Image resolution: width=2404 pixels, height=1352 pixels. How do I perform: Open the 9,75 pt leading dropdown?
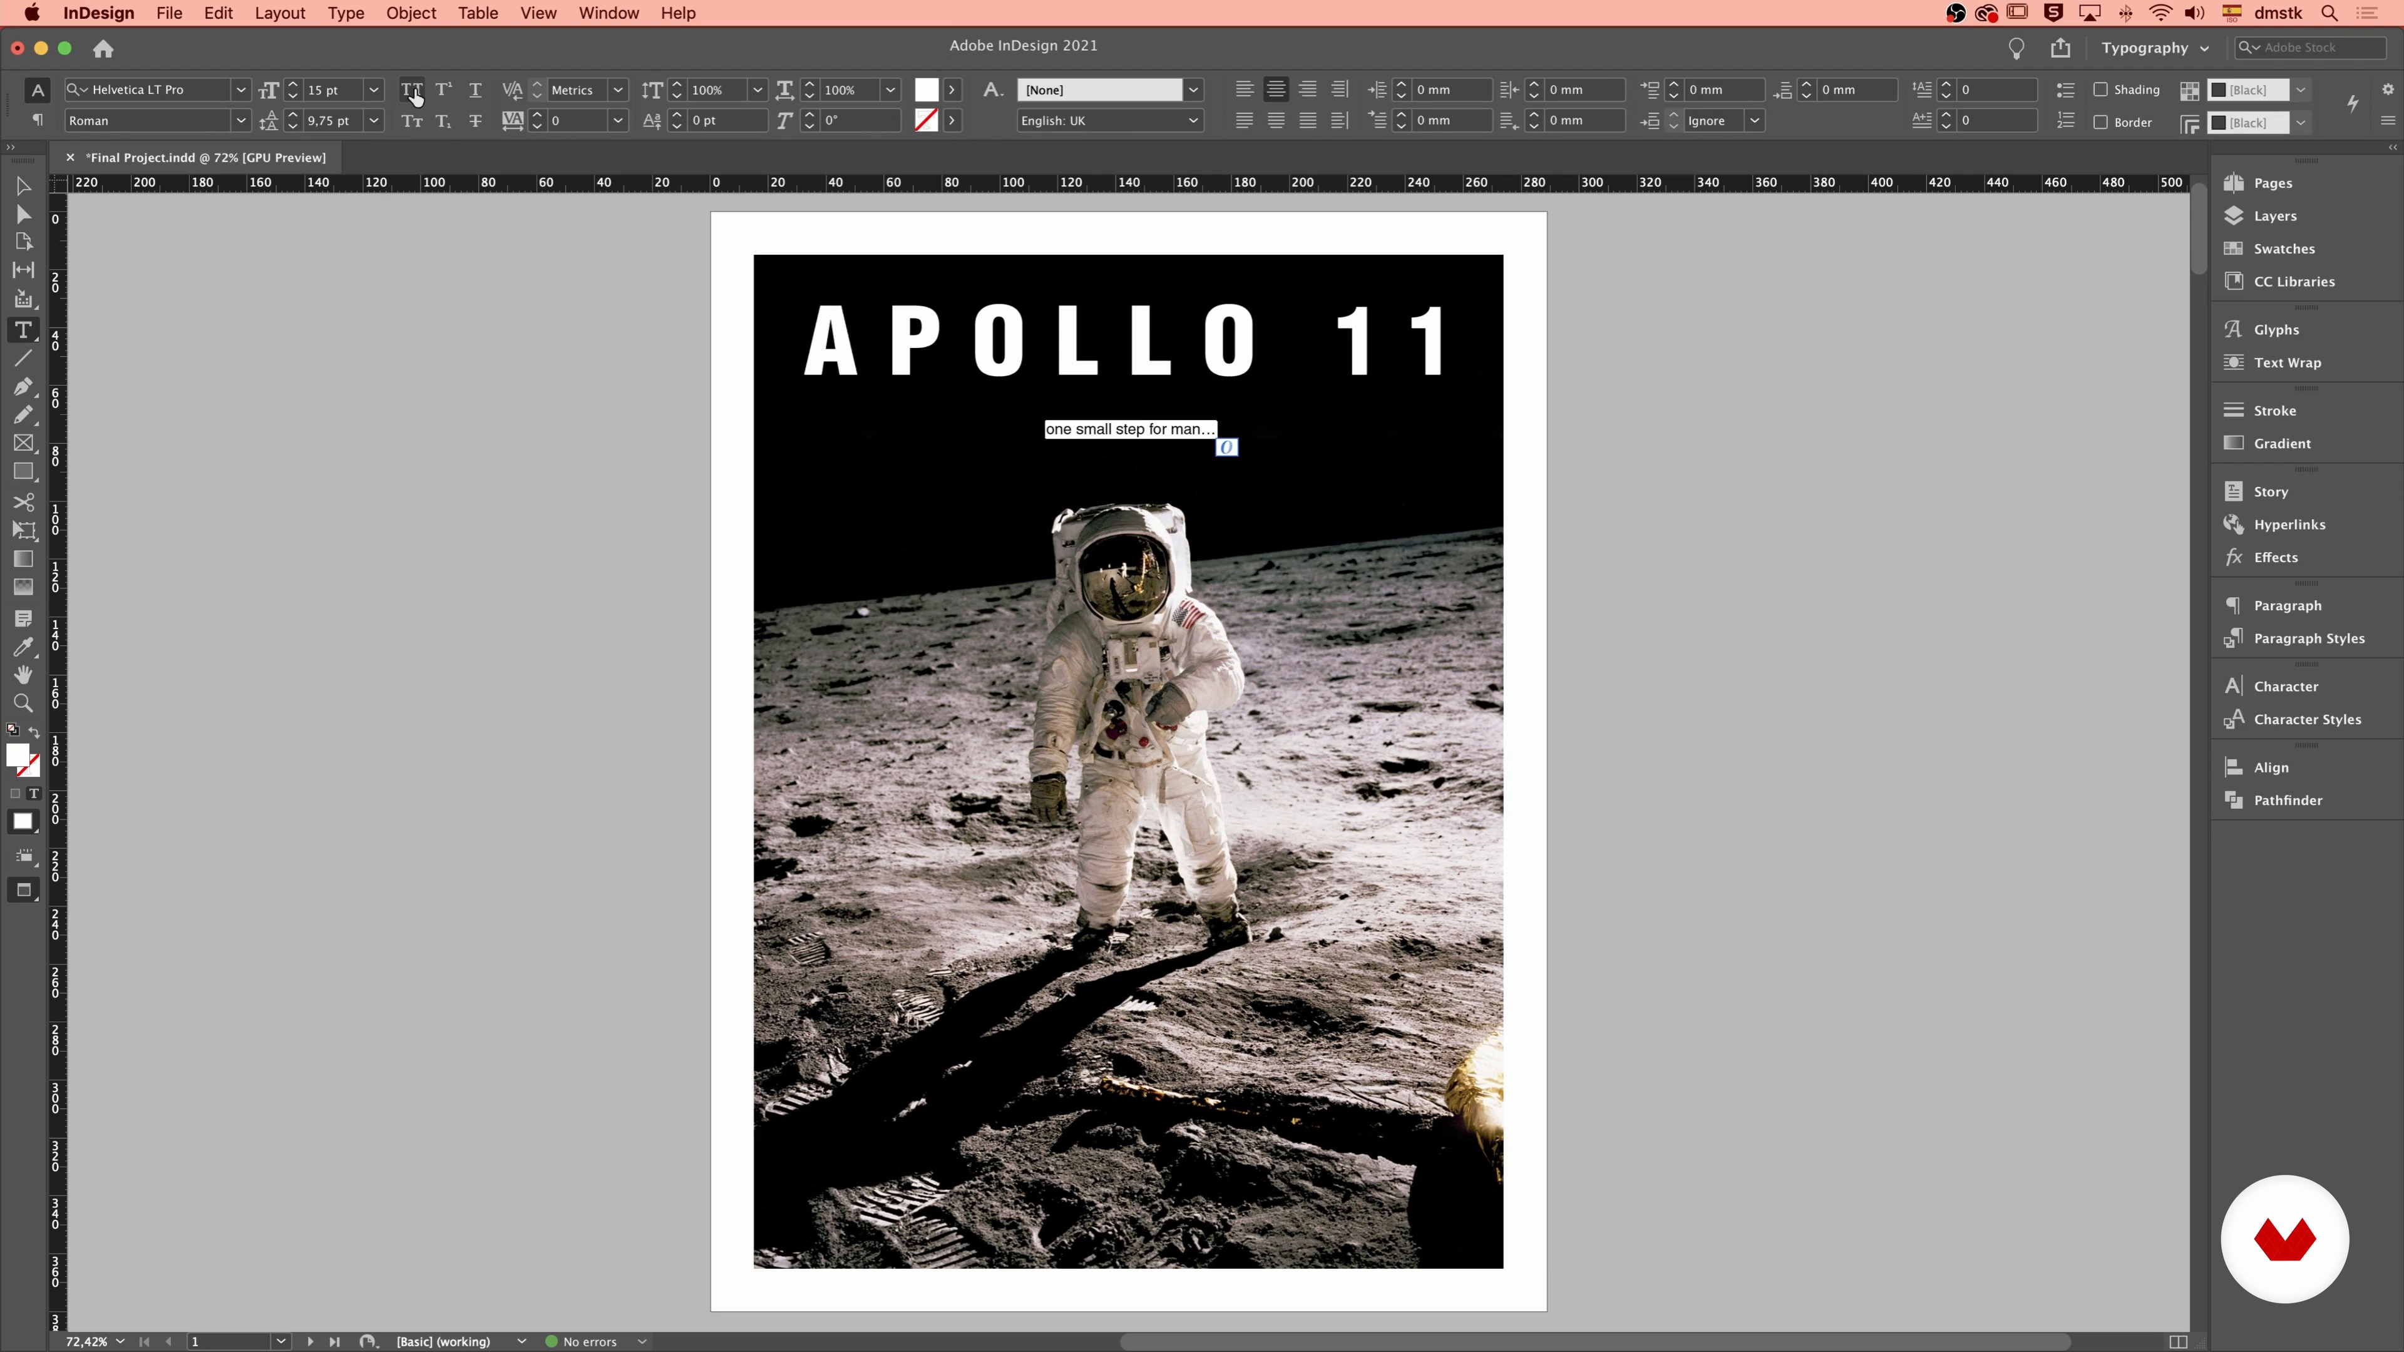coord(373,120)
